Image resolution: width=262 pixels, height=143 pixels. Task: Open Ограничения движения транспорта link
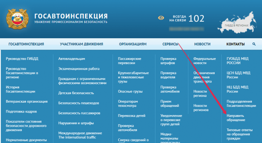204,77
